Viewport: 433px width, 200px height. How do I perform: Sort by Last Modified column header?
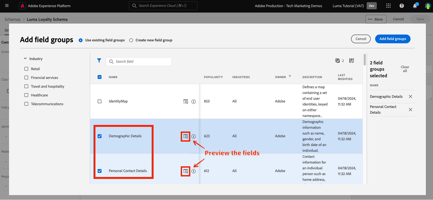pos(345,77)
